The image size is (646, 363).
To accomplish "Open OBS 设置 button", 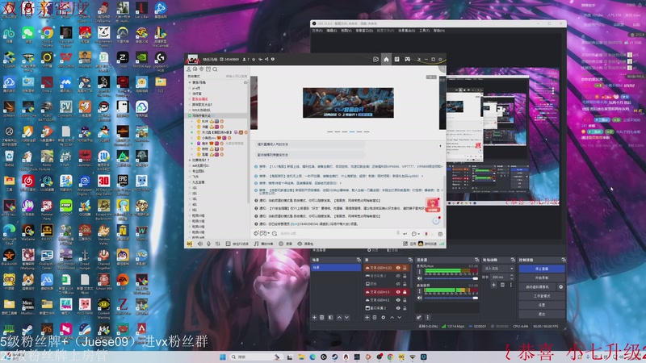I will tap(541, 305).
